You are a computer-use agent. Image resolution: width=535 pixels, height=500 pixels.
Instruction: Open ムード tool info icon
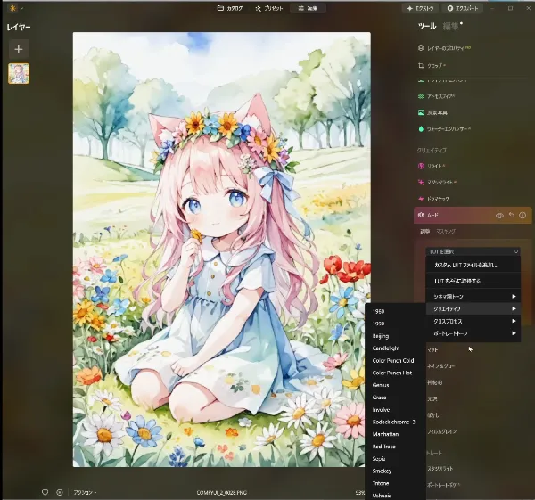click(523, 215)
